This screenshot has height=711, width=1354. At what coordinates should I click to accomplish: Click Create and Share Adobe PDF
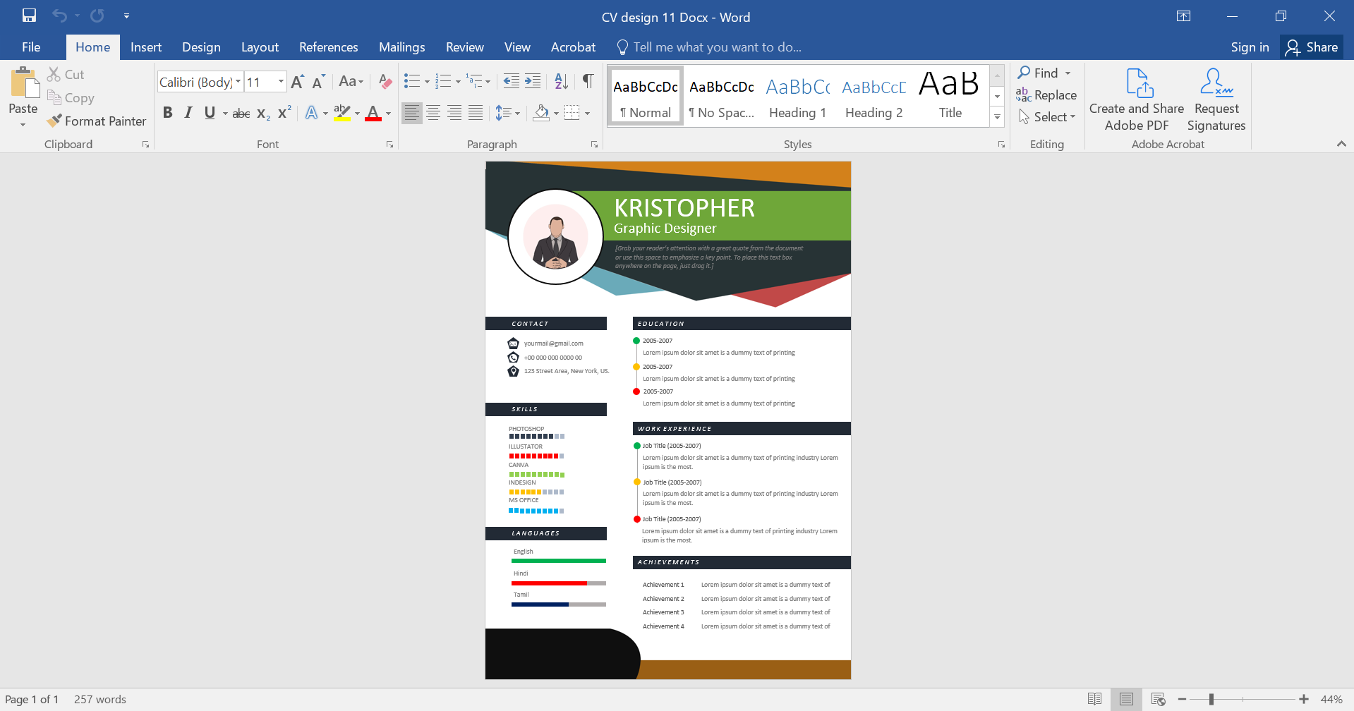tap(1136, 99)
